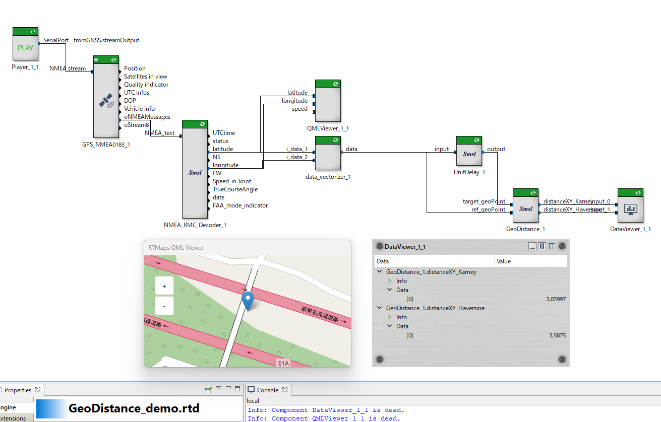Click the Smsl icon on NMEA_RMC_Decoder_1
Screen dimensions: 661x422
click(x=195, y=172)
